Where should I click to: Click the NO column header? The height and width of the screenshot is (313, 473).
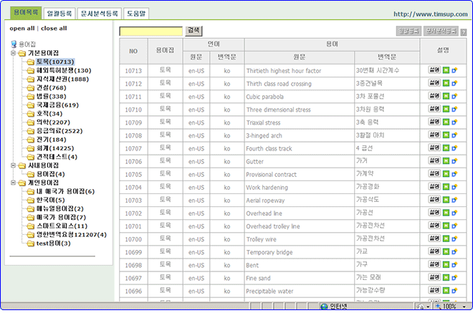point(133,51)
